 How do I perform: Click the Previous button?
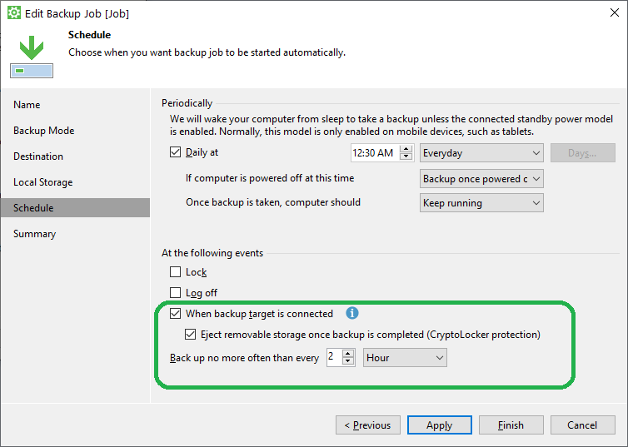coord(367,425)
